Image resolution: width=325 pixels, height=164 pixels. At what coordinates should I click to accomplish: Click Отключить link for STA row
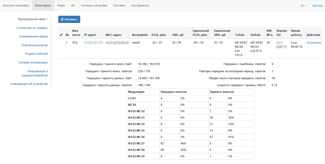pyautogui.click(x=314, y=43)
